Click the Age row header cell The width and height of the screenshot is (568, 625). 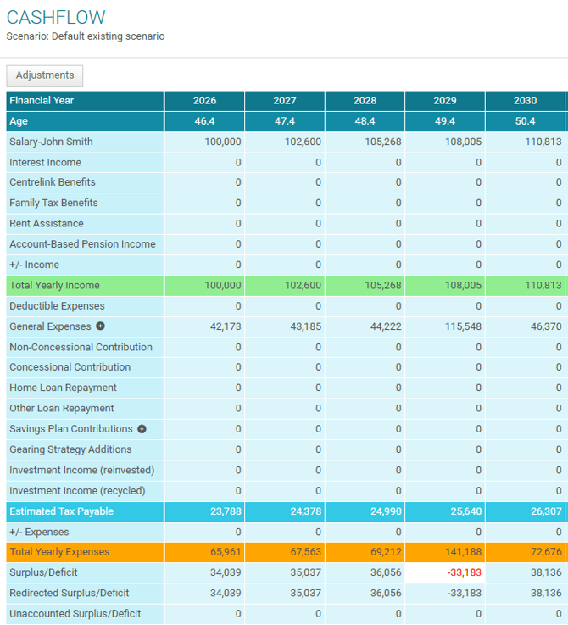pyautogui.click(x=19, y=121)
